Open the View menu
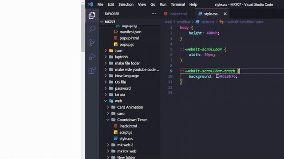 pyautogui.click(x=142, y=4)
